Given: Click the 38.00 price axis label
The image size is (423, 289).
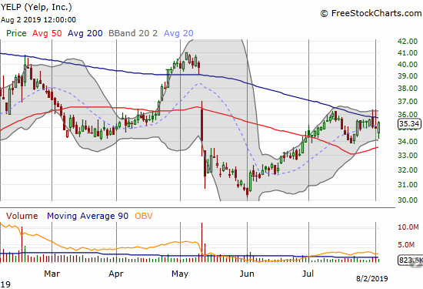Looking at the screenshot, I should click(408, 88).
